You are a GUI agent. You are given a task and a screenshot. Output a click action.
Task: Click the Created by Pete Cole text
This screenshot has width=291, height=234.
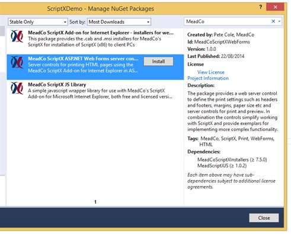(221, 35)
